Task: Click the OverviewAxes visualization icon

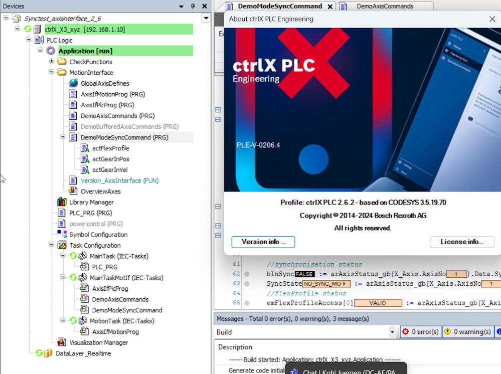Action: click(73, 191)
